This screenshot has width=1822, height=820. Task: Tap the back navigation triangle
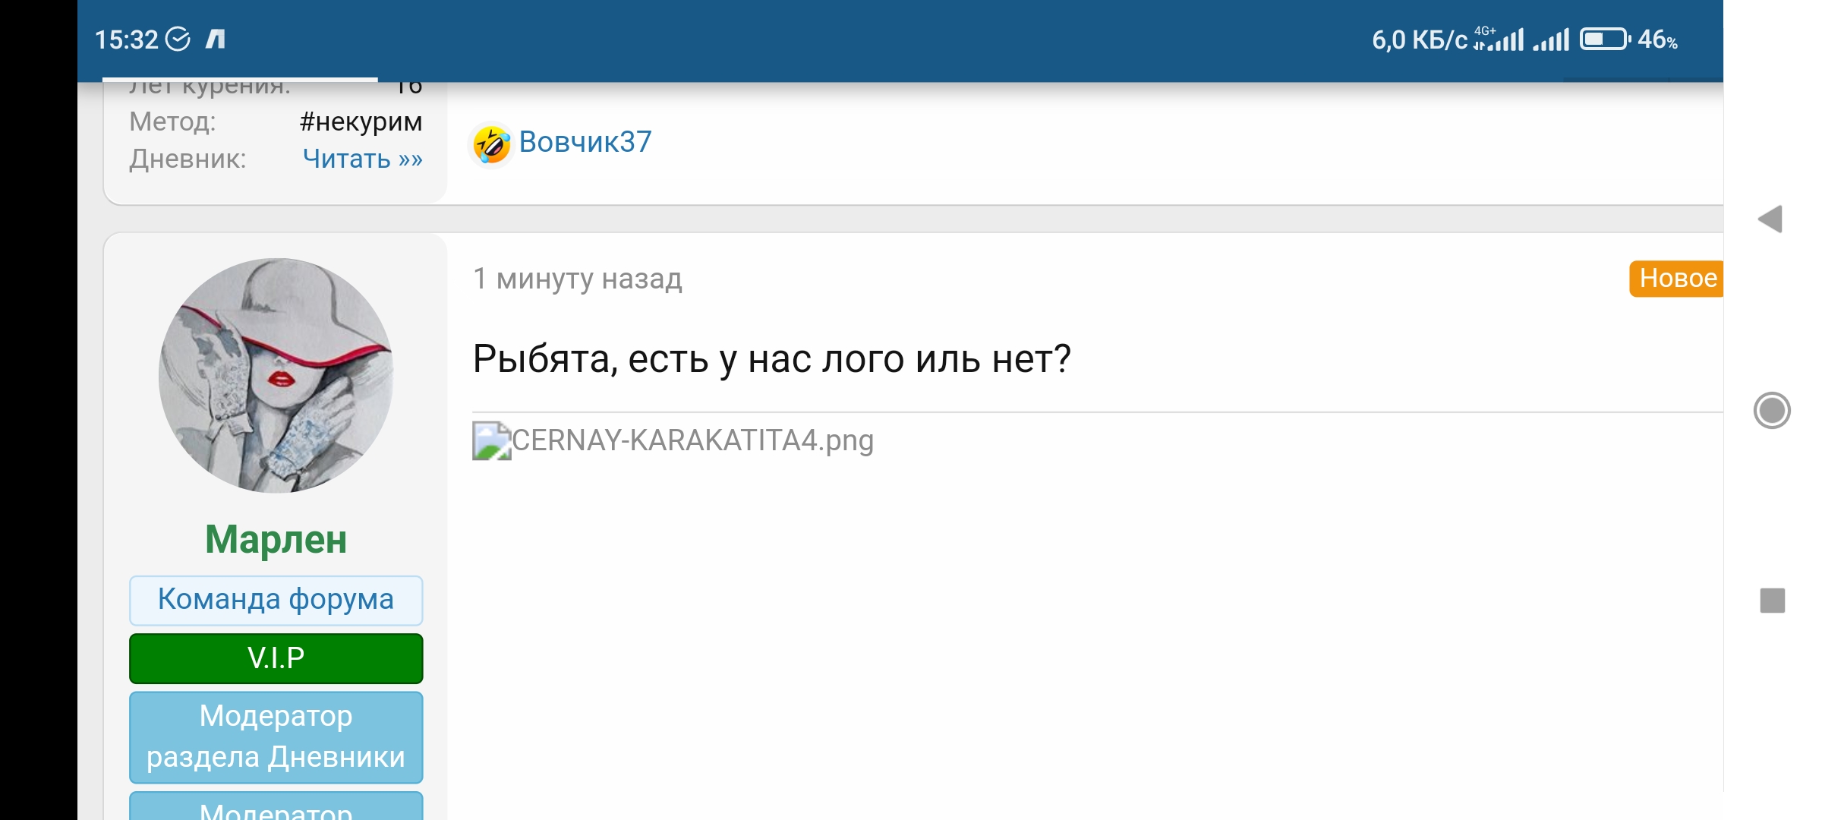coord(1774,217)
